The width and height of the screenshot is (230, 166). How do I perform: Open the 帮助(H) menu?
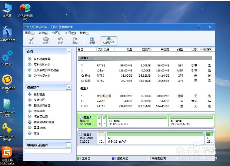pyautogui.click(x=84, y=33)
